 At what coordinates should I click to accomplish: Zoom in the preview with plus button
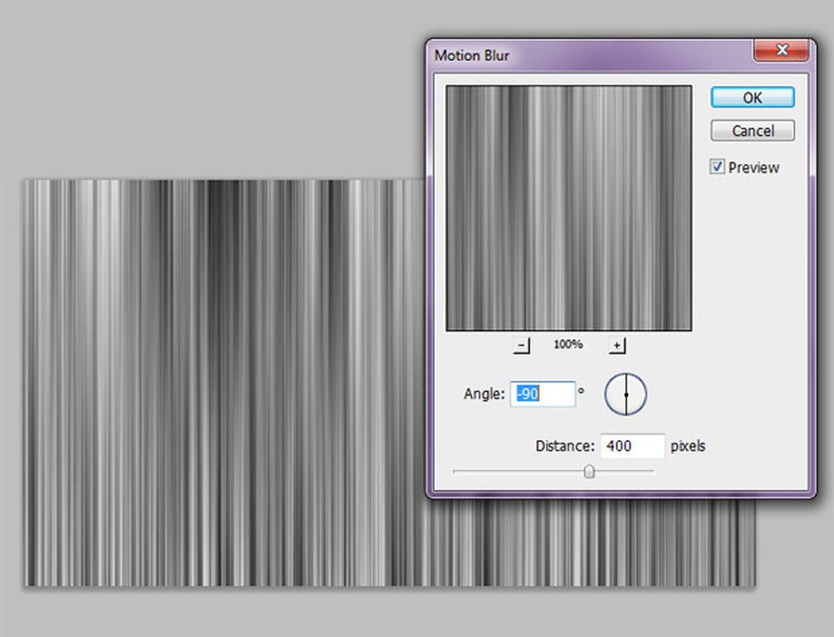617,345
